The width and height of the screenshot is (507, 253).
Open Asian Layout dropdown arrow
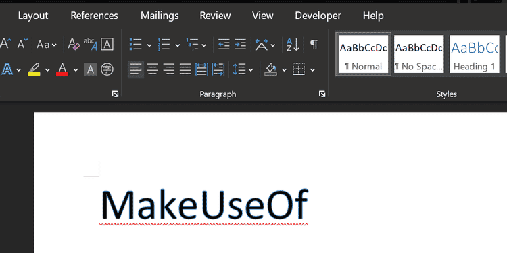coord(273,45)
